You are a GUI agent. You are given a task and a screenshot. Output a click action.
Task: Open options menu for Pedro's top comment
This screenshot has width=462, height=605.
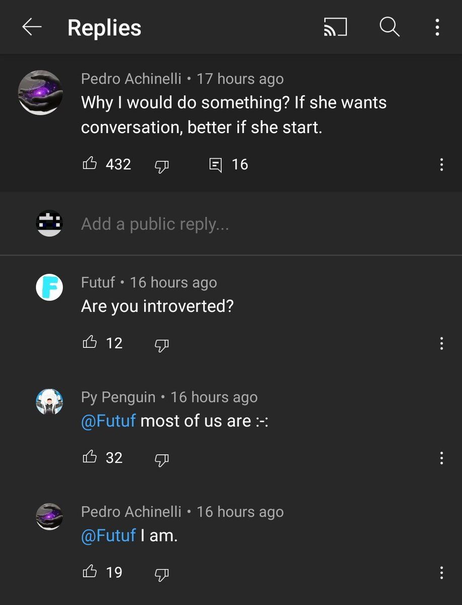441,165
